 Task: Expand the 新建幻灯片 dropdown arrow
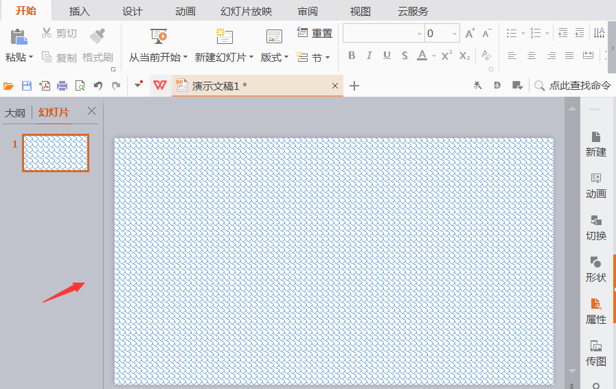[251, 58]
